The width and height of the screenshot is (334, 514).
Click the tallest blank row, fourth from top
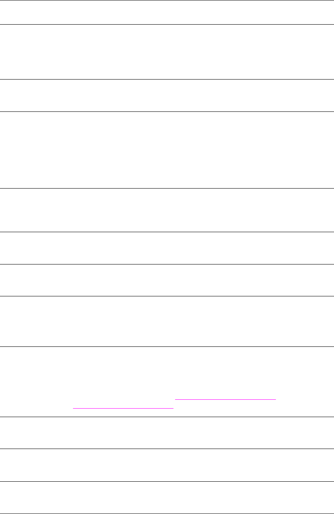coord(167,150)
